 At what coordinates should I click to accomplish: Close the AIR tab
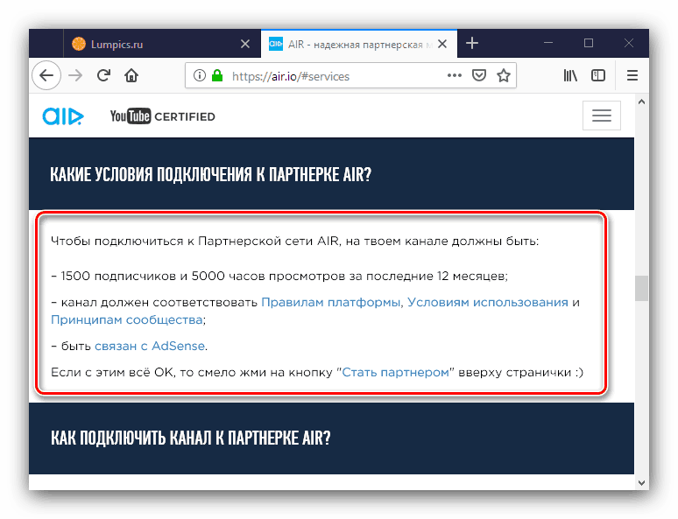441,44
